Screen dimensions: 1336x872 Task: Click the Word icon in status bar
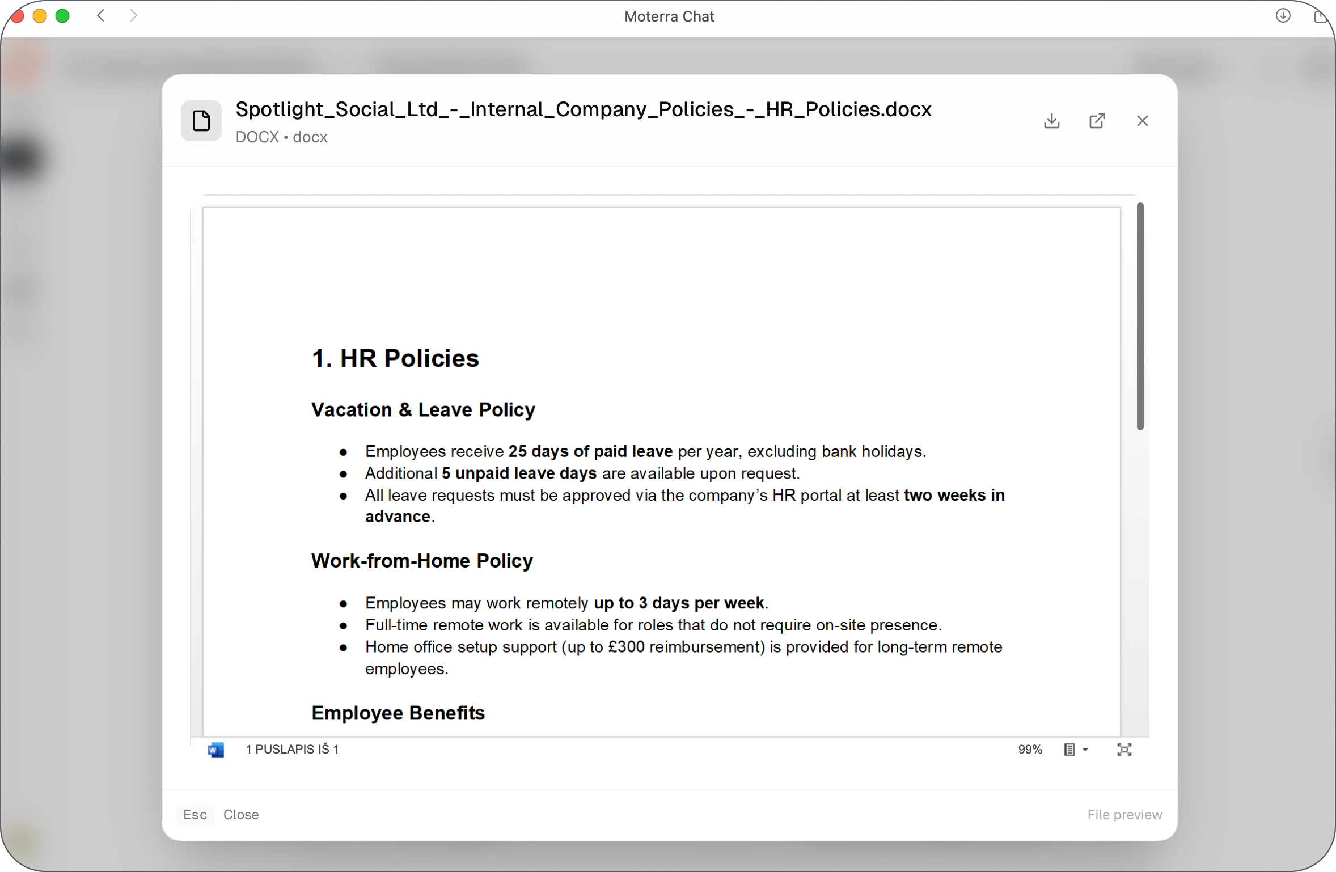tap(216, 750)
